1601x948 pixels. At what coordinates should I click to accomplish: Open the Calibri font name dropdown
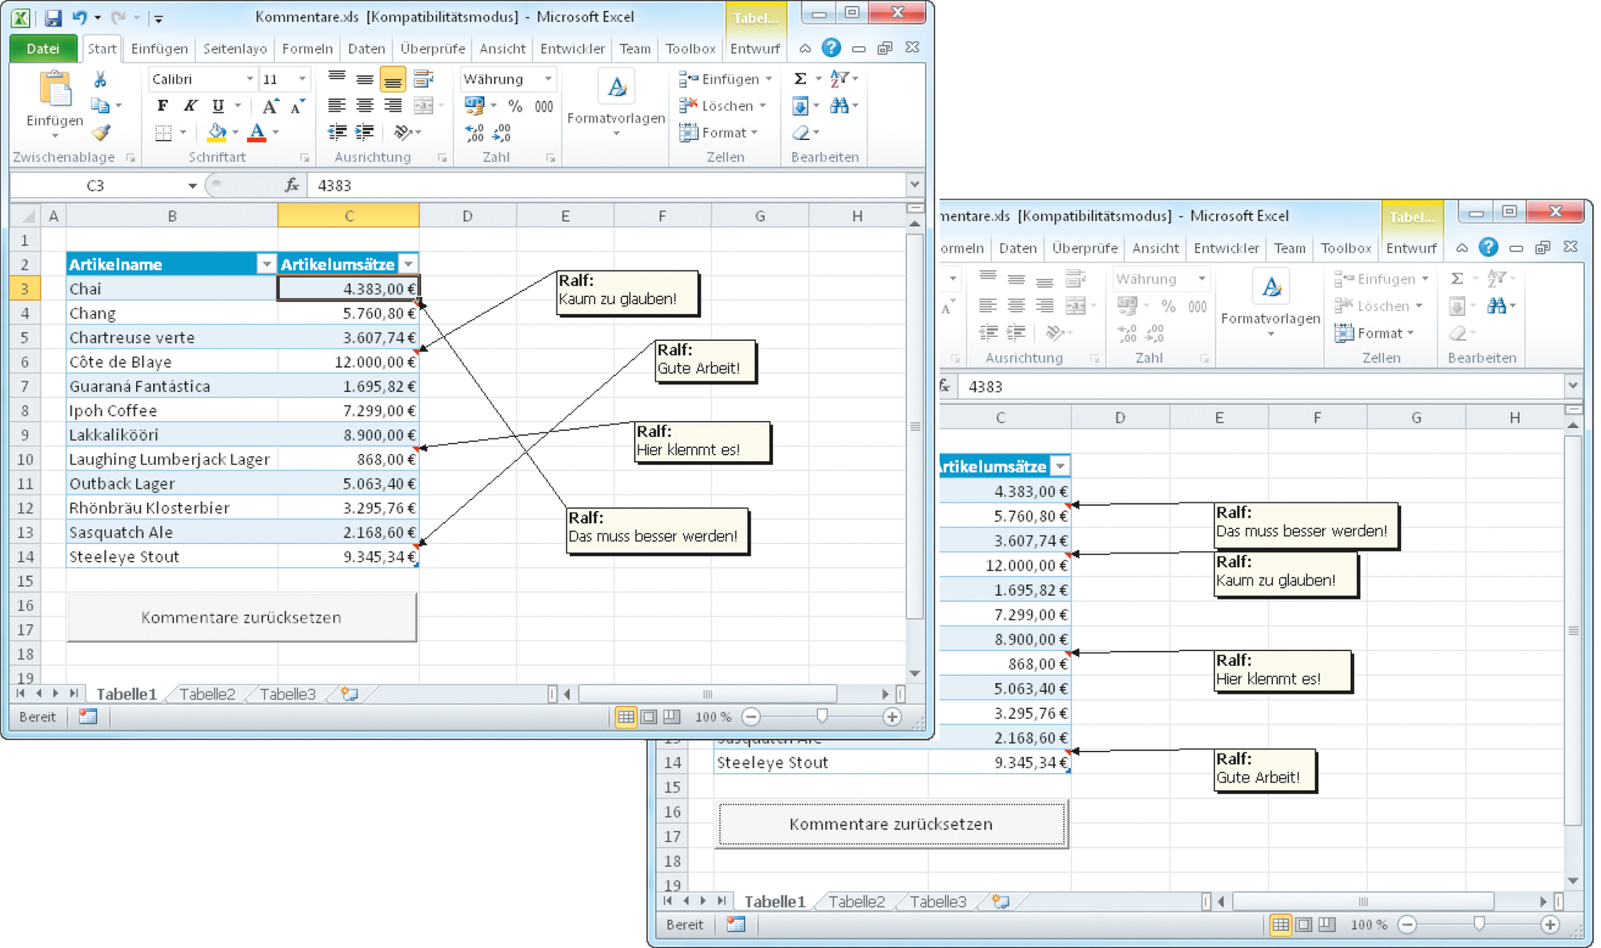(x=249, y=79)
